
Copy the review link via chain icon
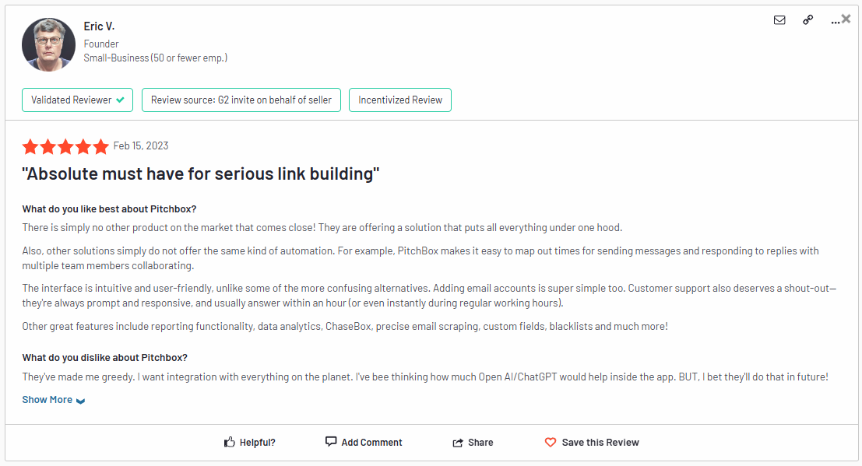(807, 19)
